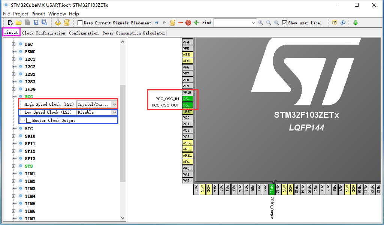The width and height of the screenshot is (384, 225).
Task: Open the Window menu
Action: (x=57, y=14)
